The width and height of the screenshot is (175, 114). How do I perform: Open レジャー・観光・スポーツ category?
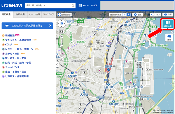coord(19,49)
